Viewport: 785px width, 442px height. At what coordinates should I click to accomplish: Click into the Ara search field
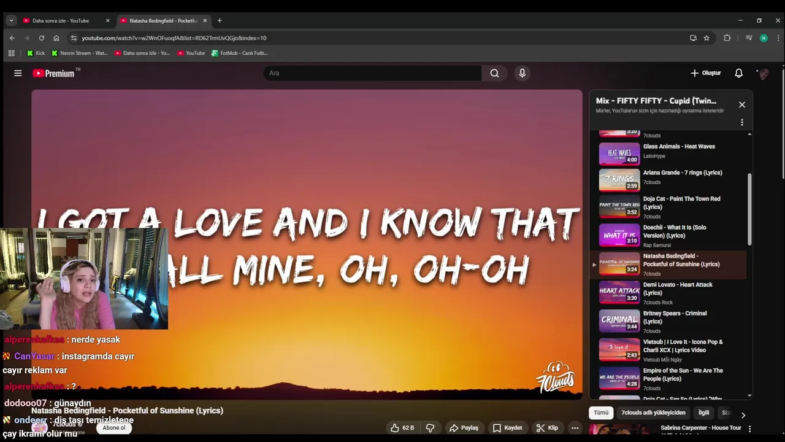point(372,73)
